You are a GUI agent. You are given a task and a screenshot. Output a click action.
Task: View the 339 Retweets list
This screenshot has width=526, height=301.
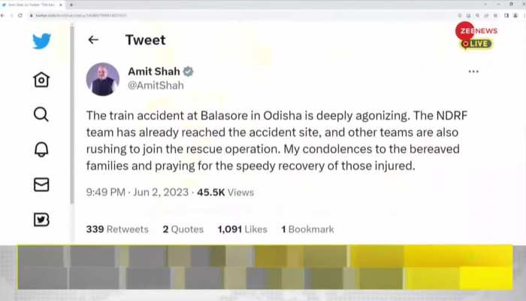point(117,229)
